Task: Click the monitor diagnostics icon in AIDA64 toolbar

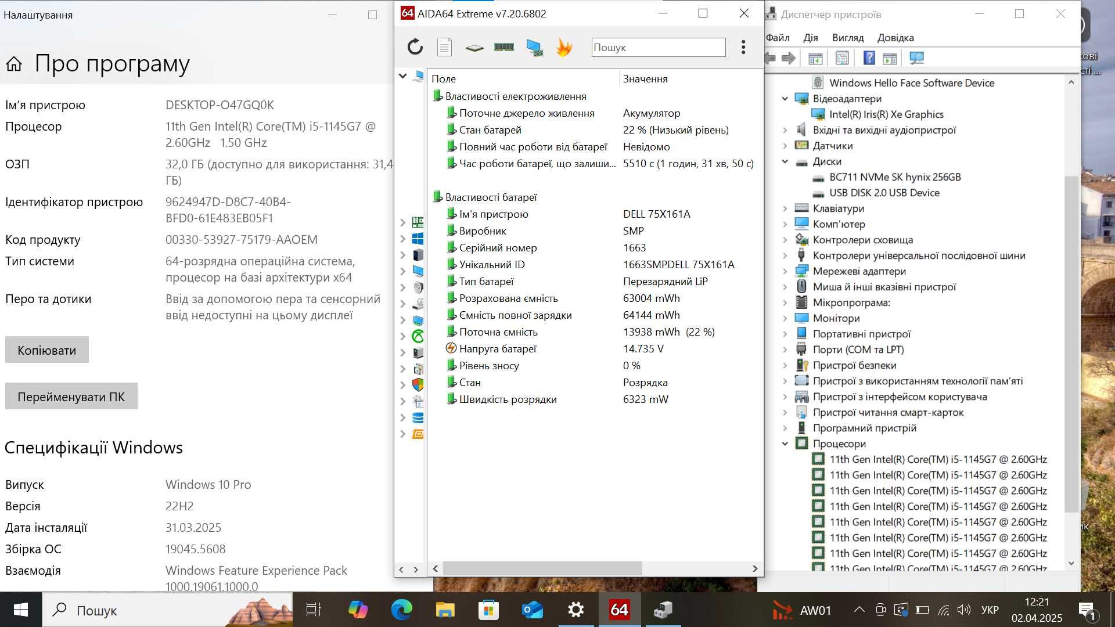Action: coord(534,48)
